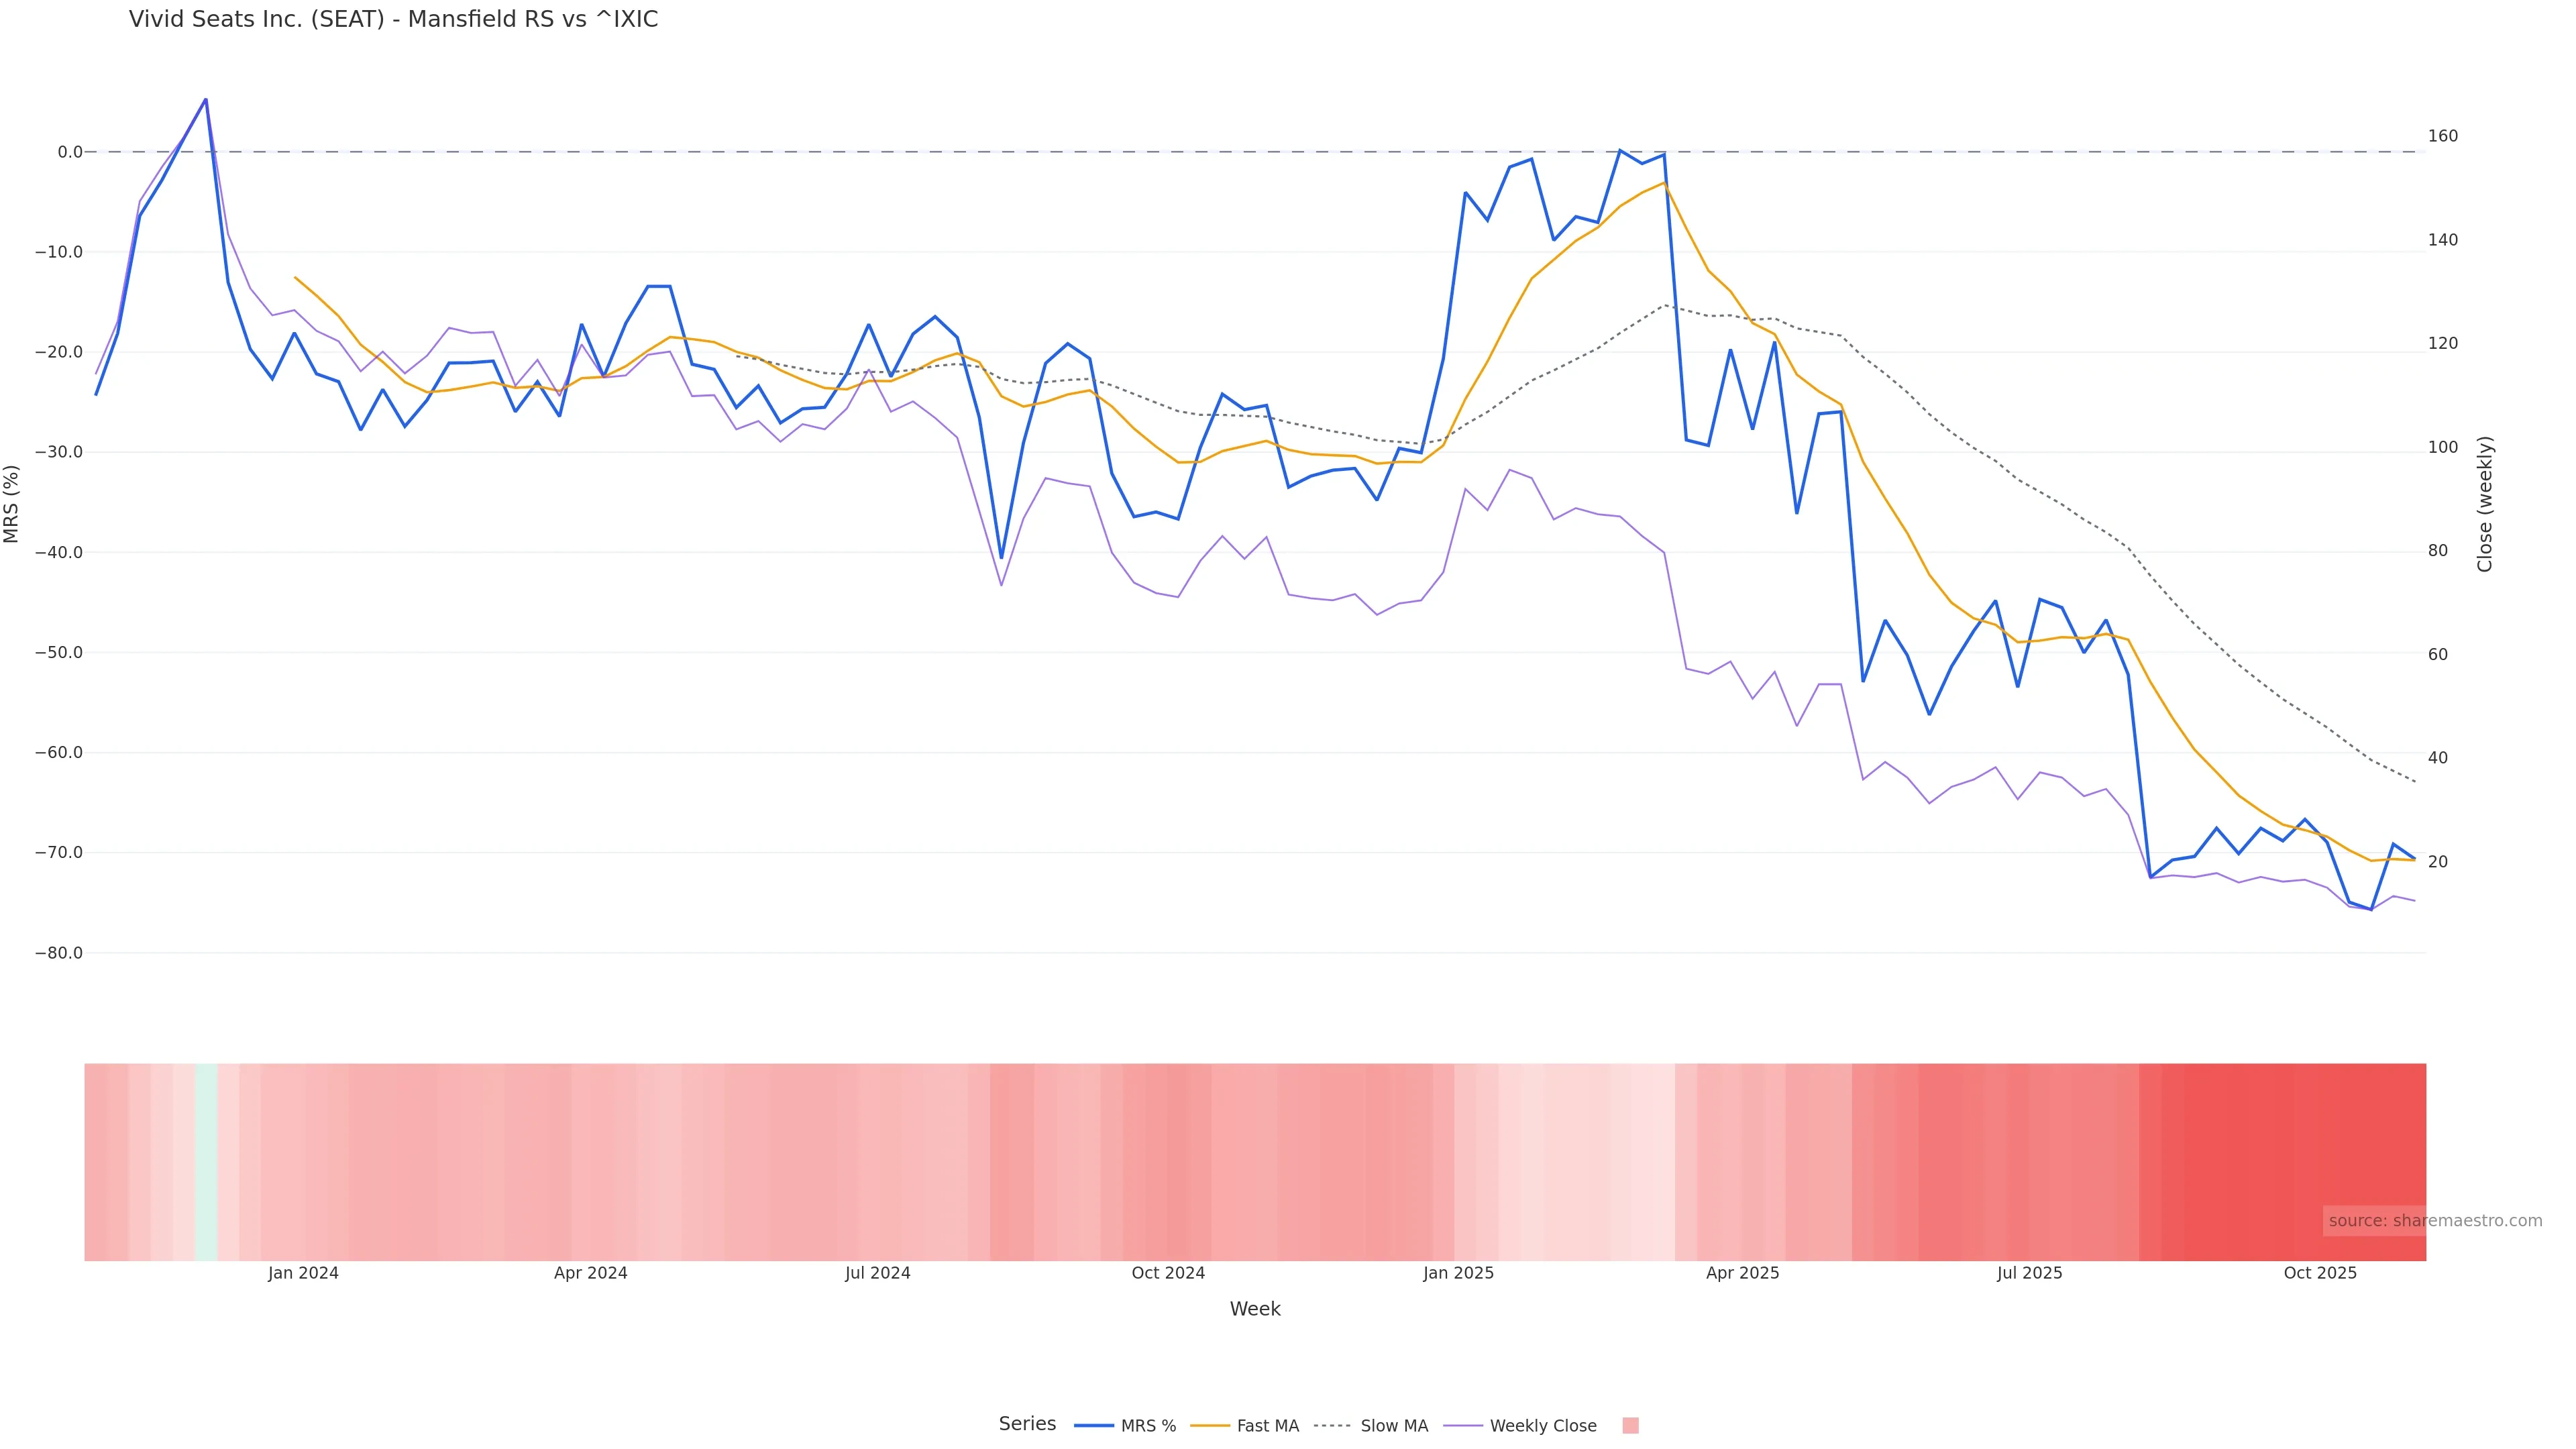
Task: Click the pink heatmap legend swatch
Action: (1630, 1426)
